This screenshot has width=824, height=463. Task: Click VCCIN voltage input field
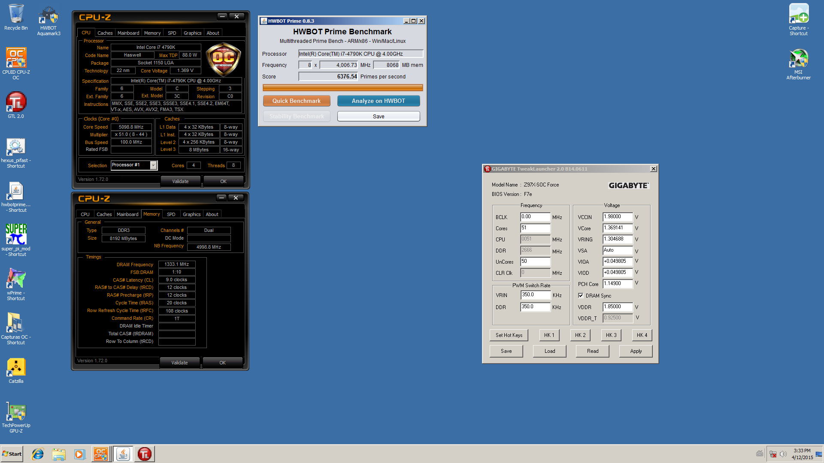[618, 217]
